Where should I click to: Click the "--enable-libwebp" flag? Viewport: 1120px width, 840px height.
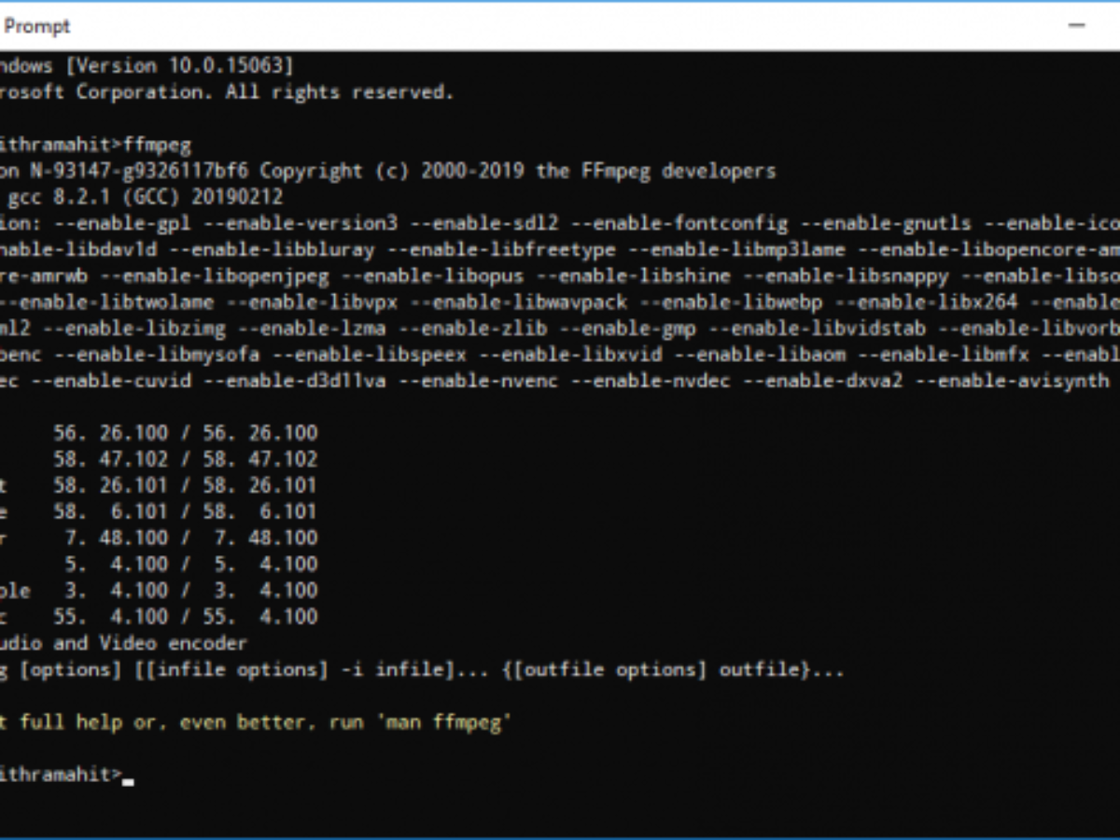pyautogui.click(x=732, y=302)
